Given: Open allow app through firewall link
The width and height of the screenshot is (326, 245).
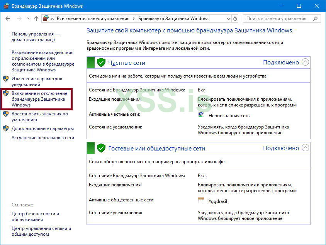Looking at the screenshot, I should tap(43, 61).
